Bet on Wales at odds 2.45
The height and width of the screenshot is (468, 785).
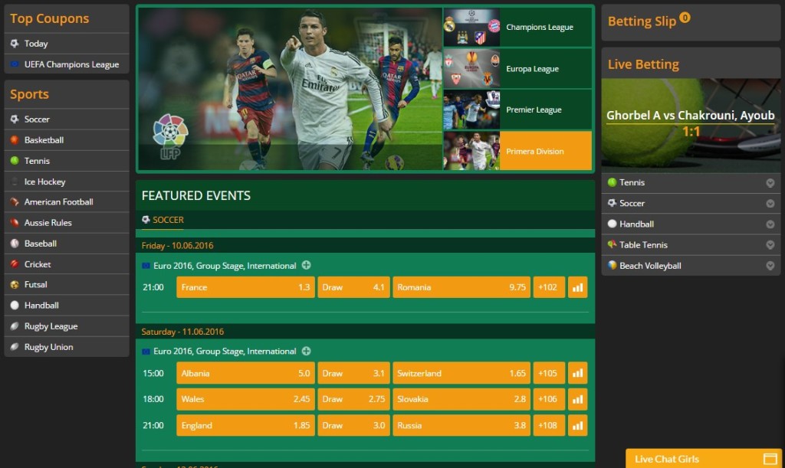click(x=246, y=399)
